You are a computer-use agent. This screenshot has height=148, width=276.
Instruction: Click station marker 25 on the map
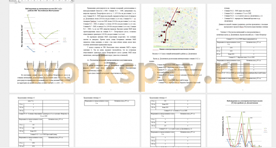pyautogui.click(x=179, y=12)
